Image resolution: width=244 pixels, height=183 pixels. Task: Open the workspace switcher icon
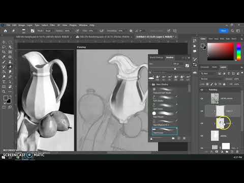238,31
